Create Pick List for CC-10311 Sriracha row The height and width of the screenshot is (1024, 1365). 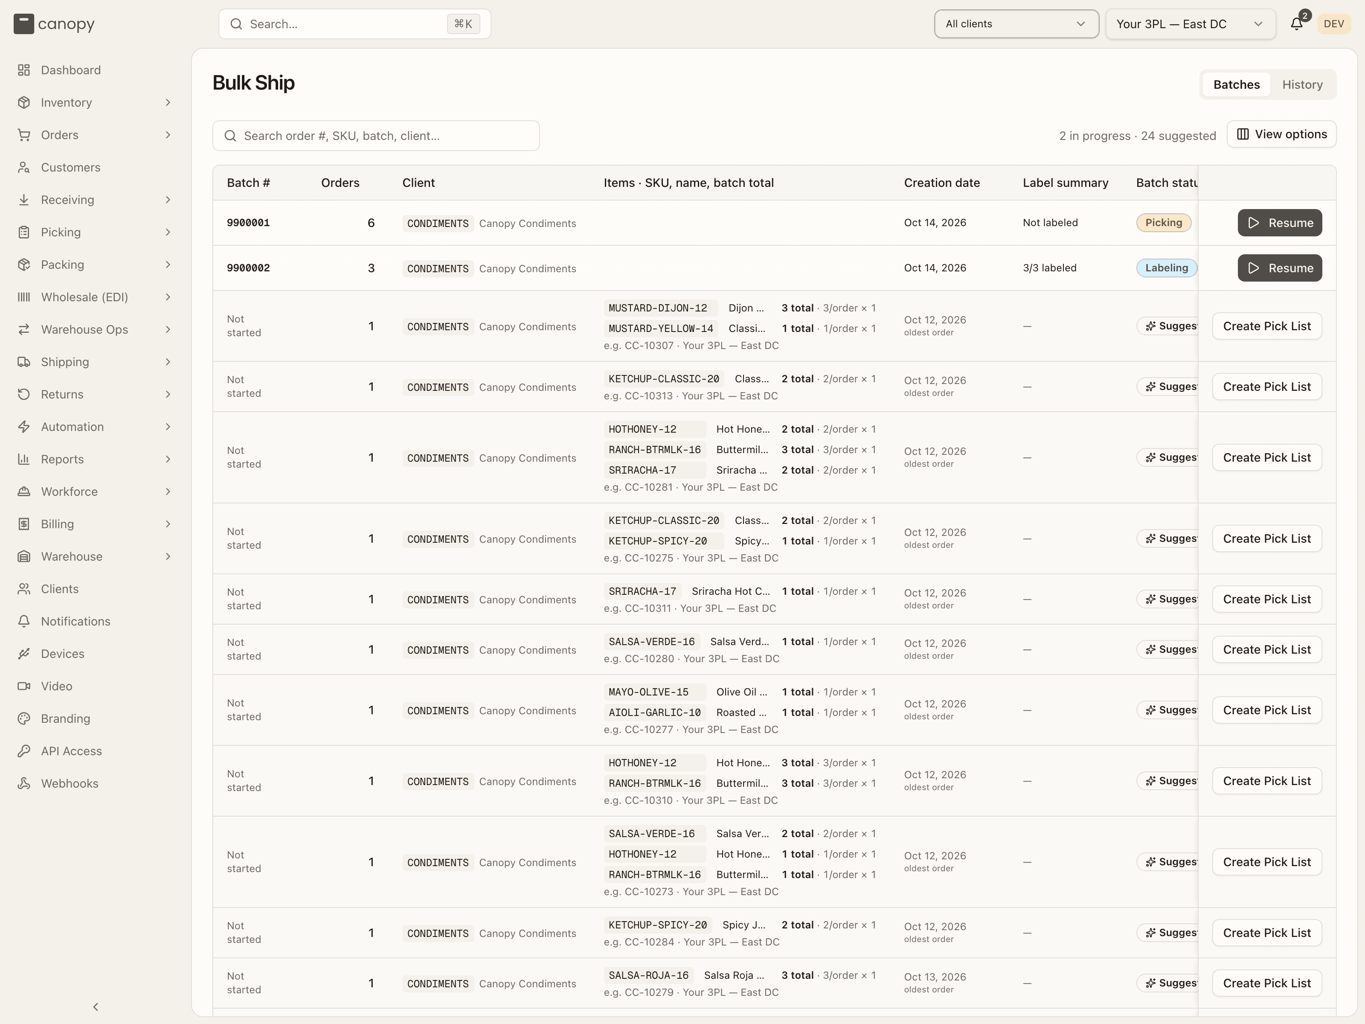pyautogui.click(x=1267, y=599)
